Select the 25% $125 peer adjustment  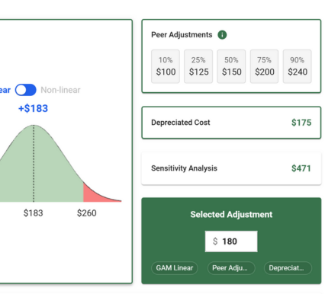198,66
